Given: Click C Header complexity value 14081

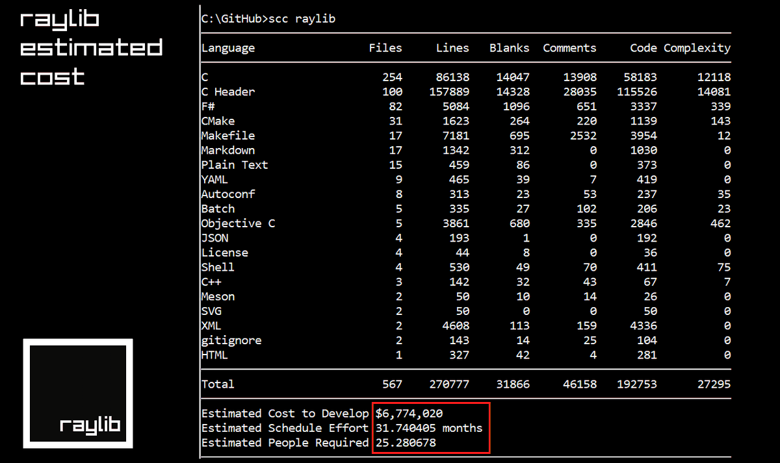Looking at the screenshot, I should [x=714, y=92].
